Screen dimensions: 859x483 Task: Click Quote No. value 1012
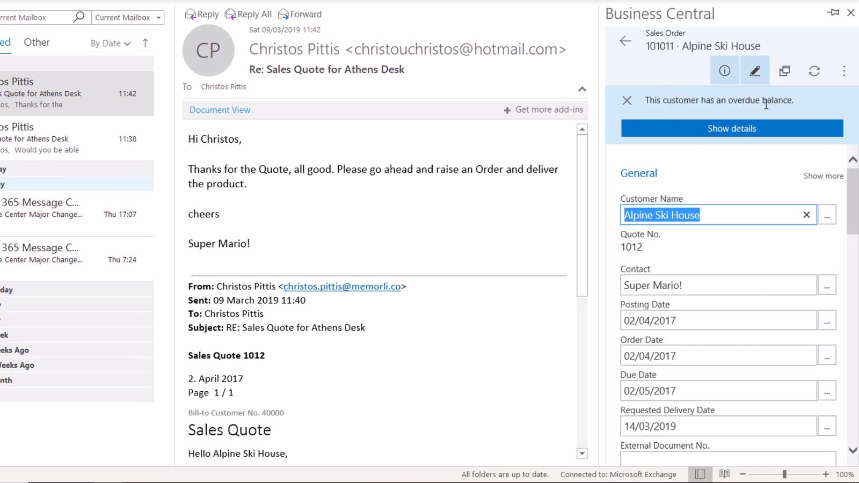[x=631, y=247]
